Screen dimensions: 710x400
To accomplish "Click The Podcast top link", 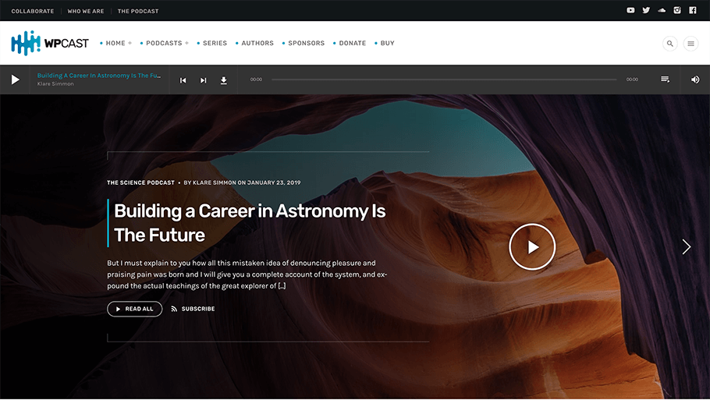I will [138, 11].
